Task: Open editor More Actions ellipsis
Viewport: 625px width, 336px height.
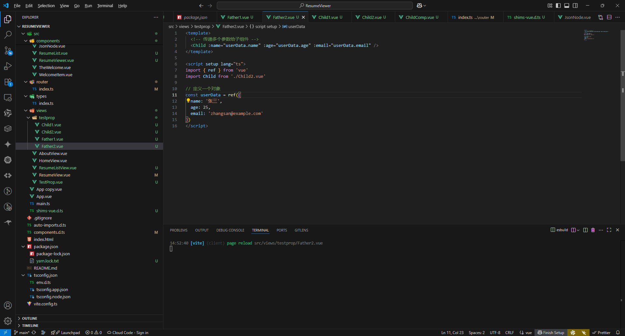Action: coord(618,17)
